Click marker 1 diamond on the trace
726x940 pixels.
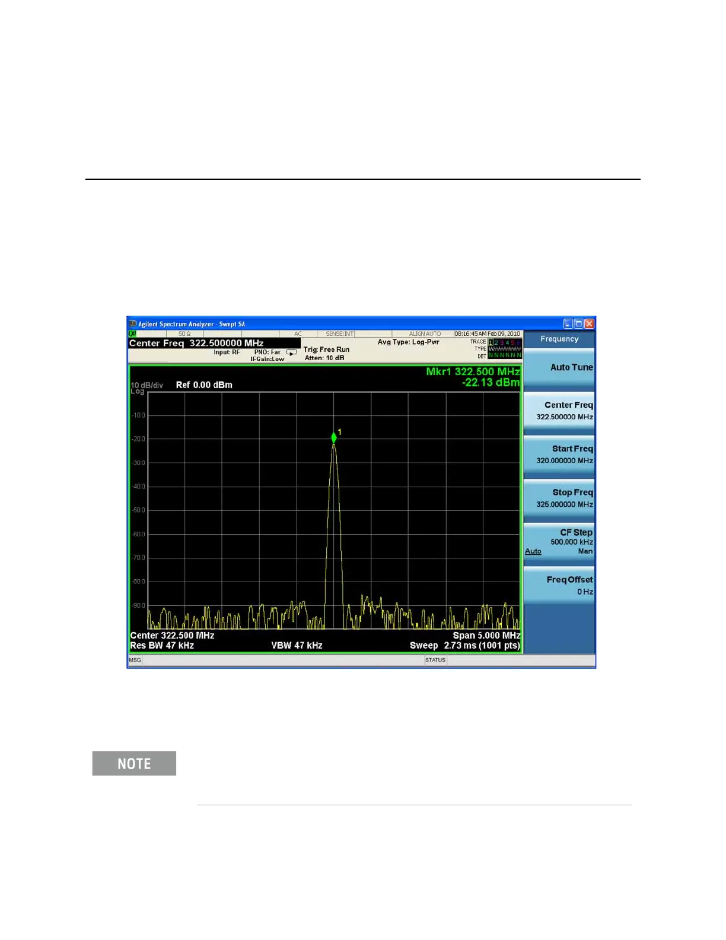[x=334, y=437]
